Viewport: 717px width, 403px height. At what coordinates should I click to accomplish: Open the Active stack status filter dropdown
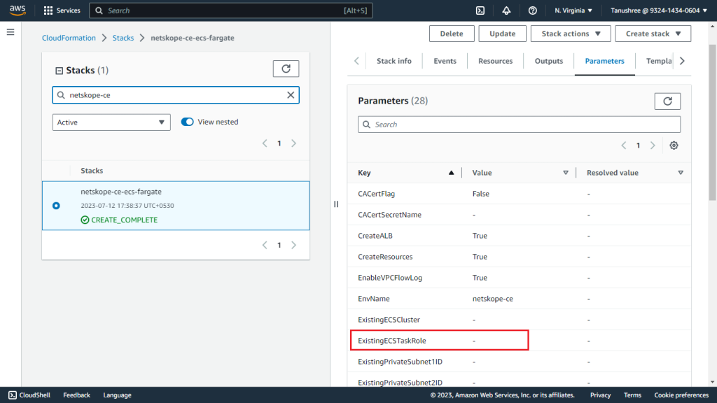coord(111,122)
